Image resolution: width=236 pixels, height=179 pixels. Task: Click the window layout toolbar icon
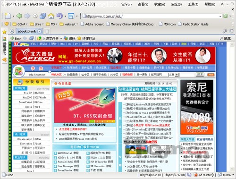71,16
